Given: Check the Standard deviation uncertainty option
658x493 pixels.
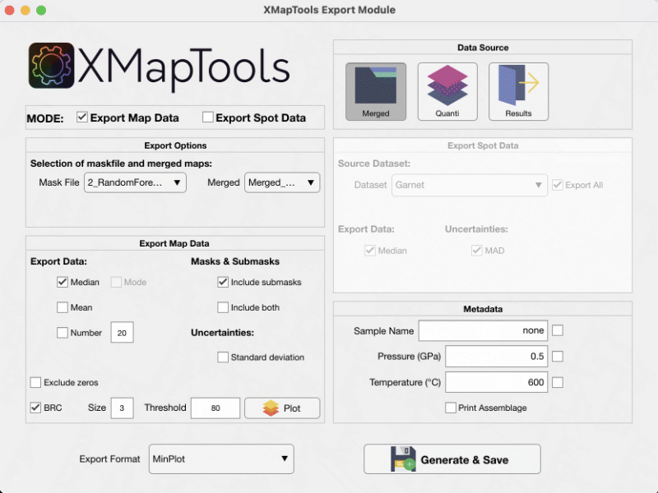Looking at the screenshot, I should coord(222,357).
